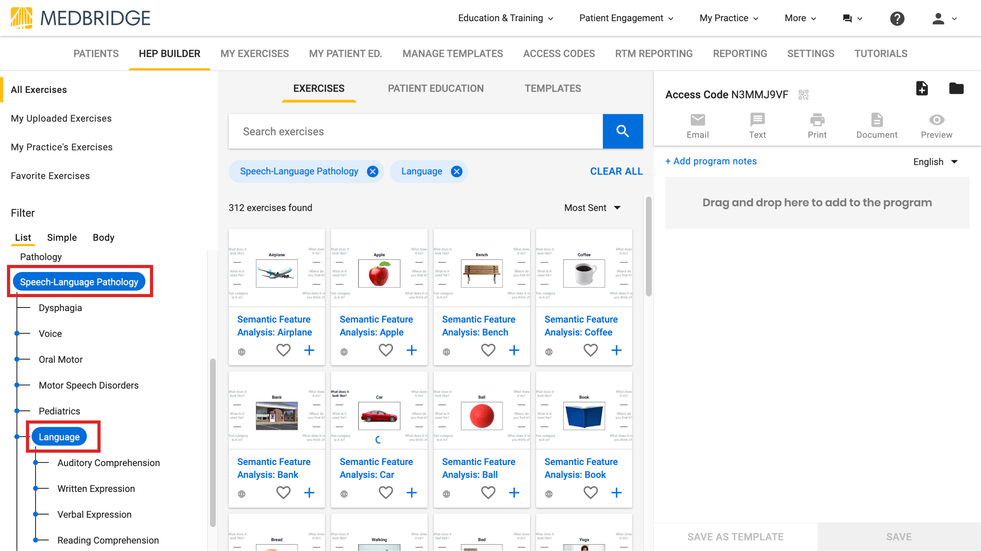
Task: Switch to the PATIENTS tab
Action: pyautogui.click(x=96, y=54)
